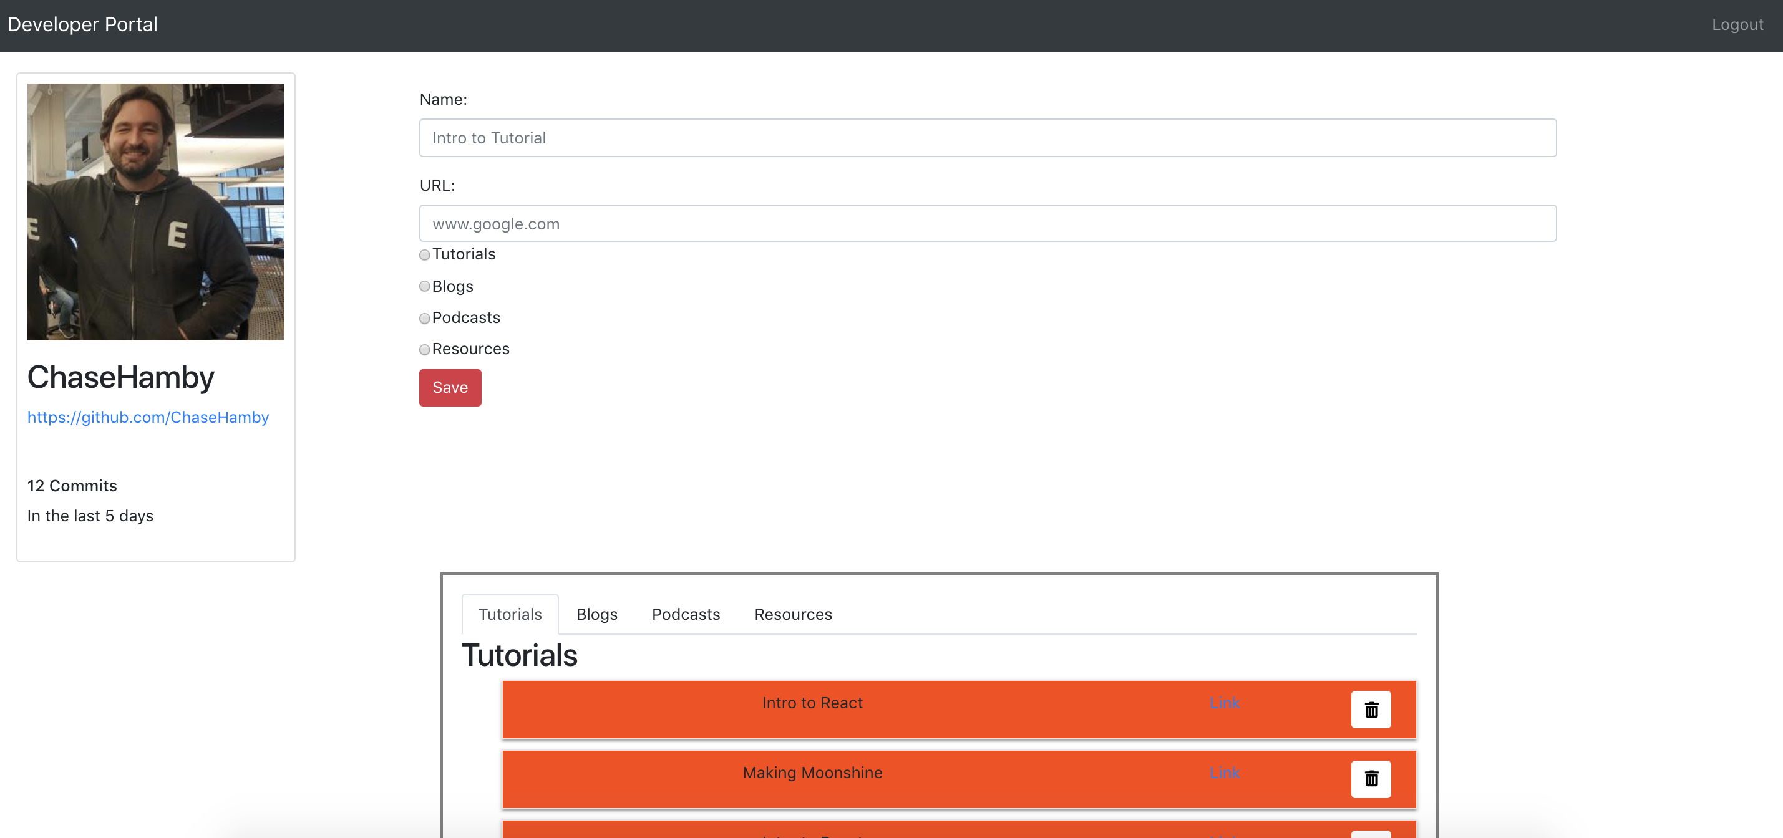Click the 'Intro to React' tutorial title
The width and height of the screenshot is (1783, 838).
click(x=813, y=703)
